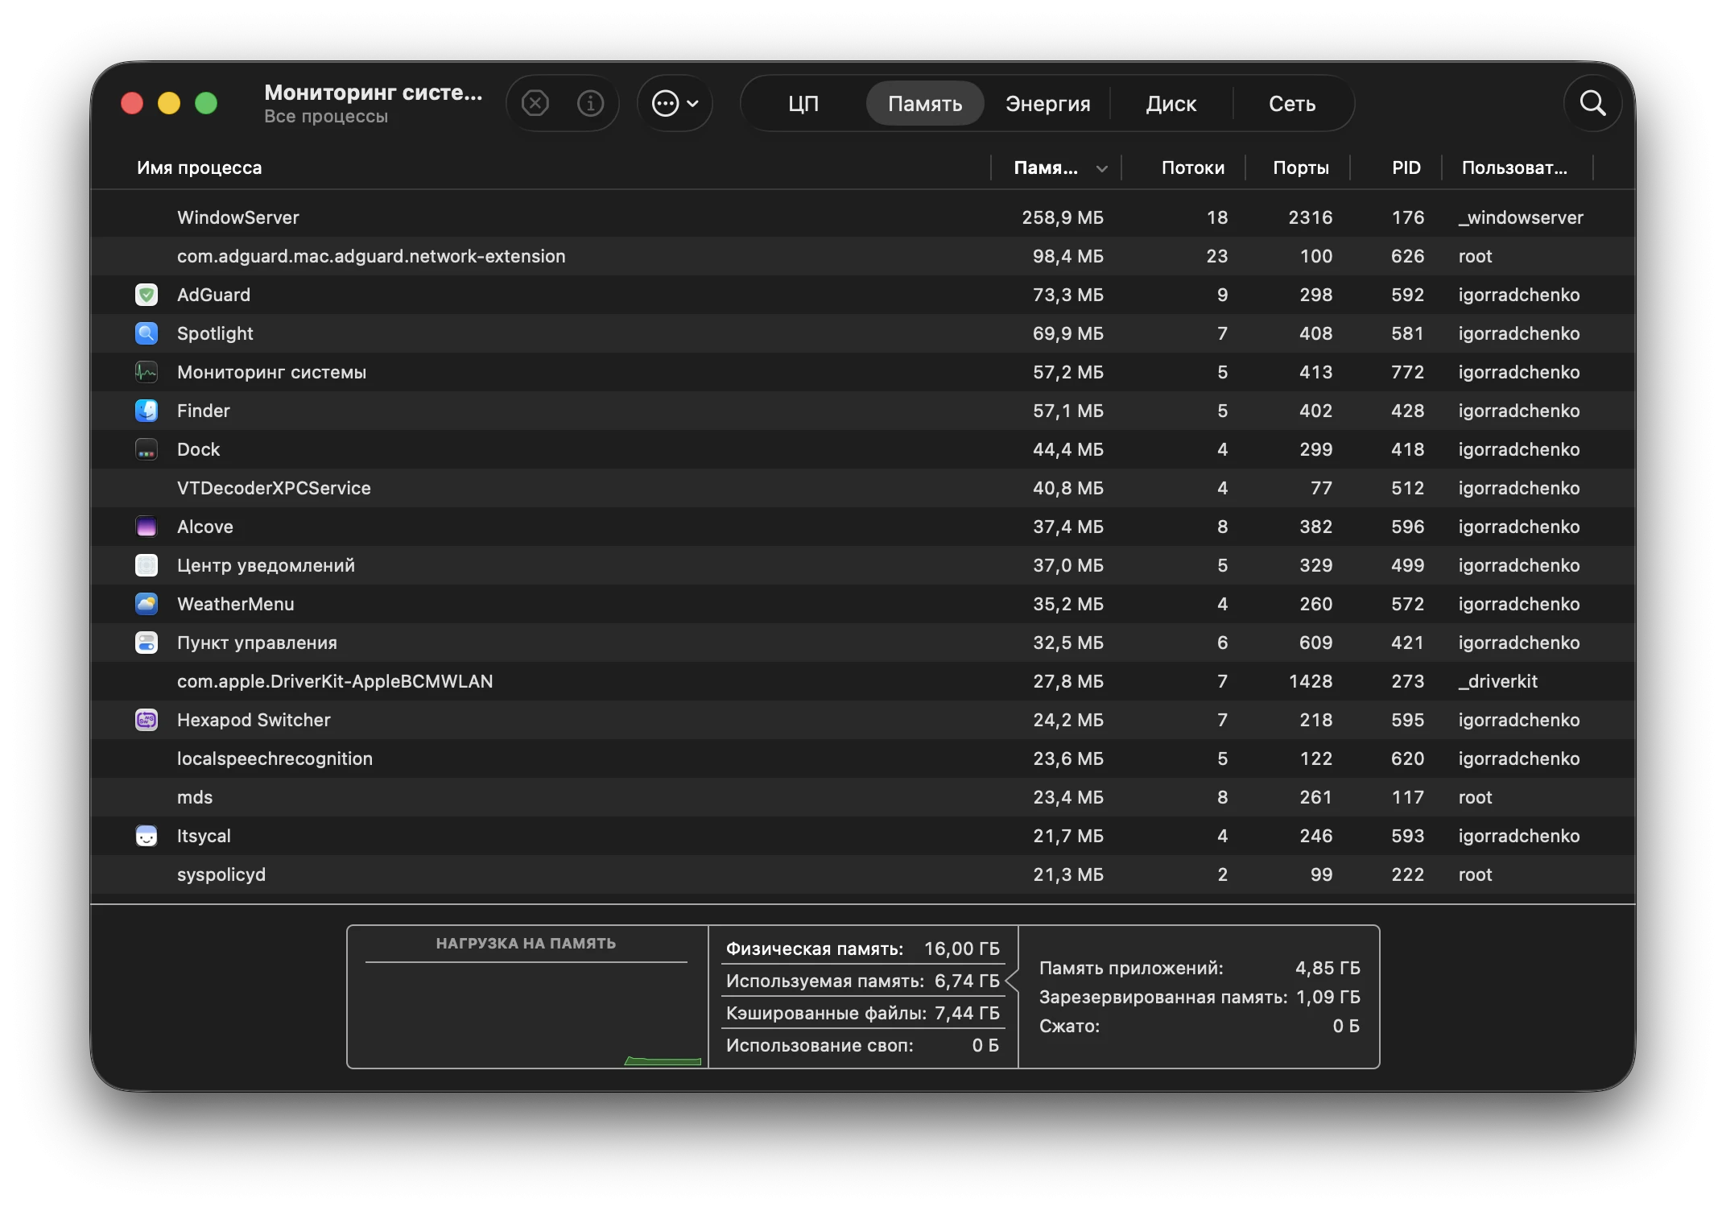This screenshot has height=1211, width=1726.
Task: Click the Все процессы subtitle
Action: click(x=326, y=116)
